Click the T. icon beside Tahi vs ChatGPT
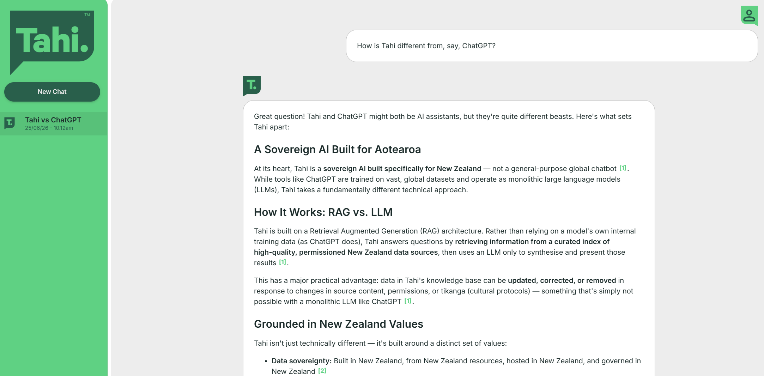 (x=10, y=123)
